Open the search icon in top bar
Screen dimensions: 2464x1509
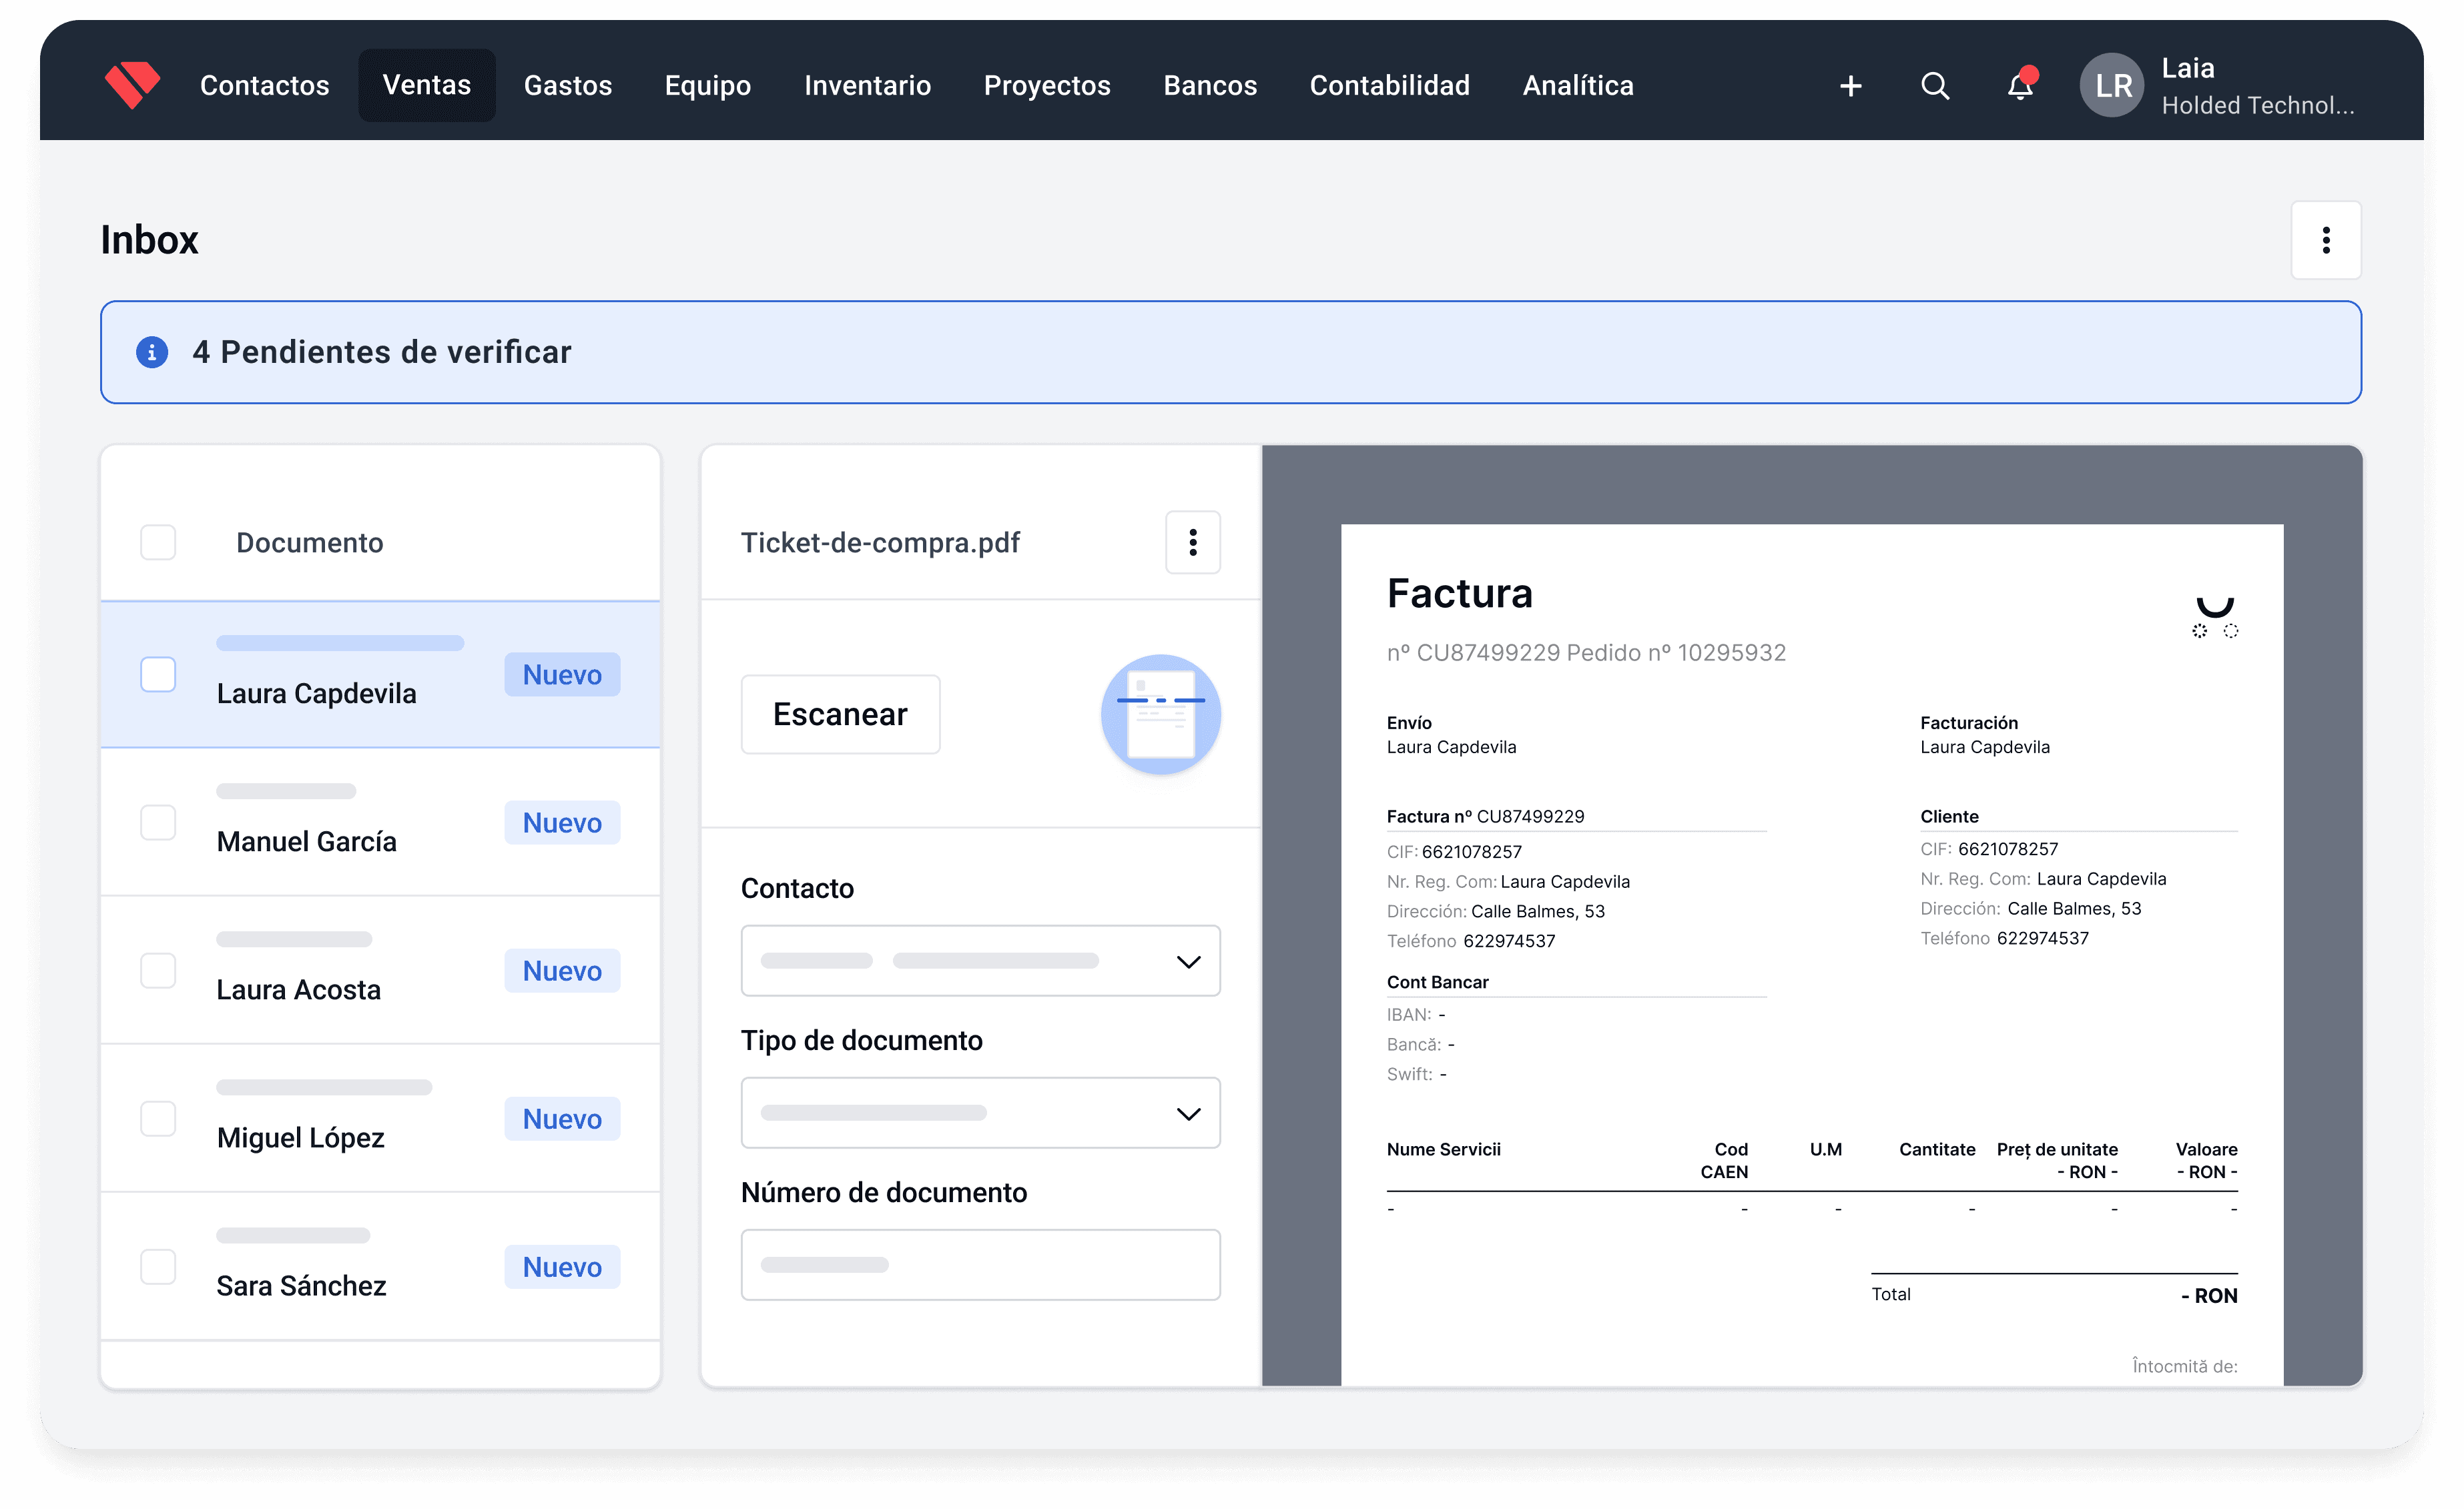(1935, 86)
